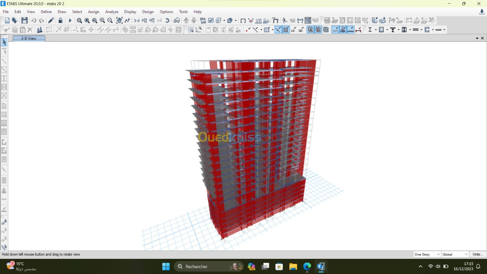Click the Cut scissors icon
The width and height of the screenshot is (487, 274).
[x=7, y=30]
